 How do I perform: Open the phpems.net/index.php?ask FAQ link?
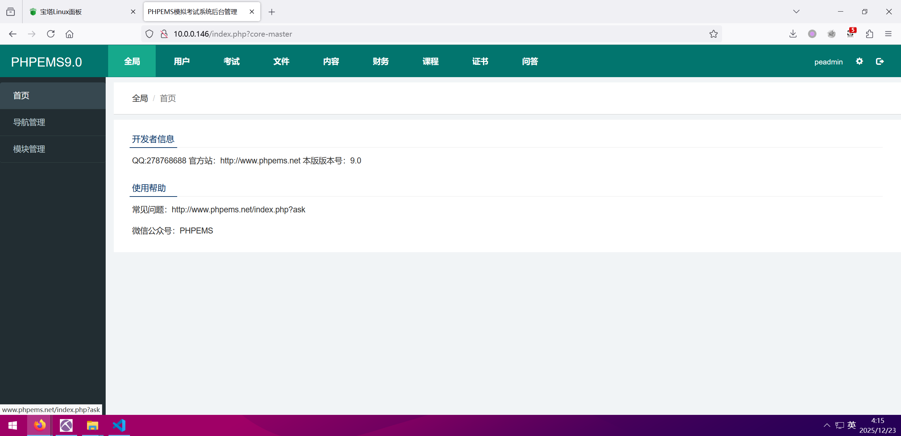pos(238,210)
